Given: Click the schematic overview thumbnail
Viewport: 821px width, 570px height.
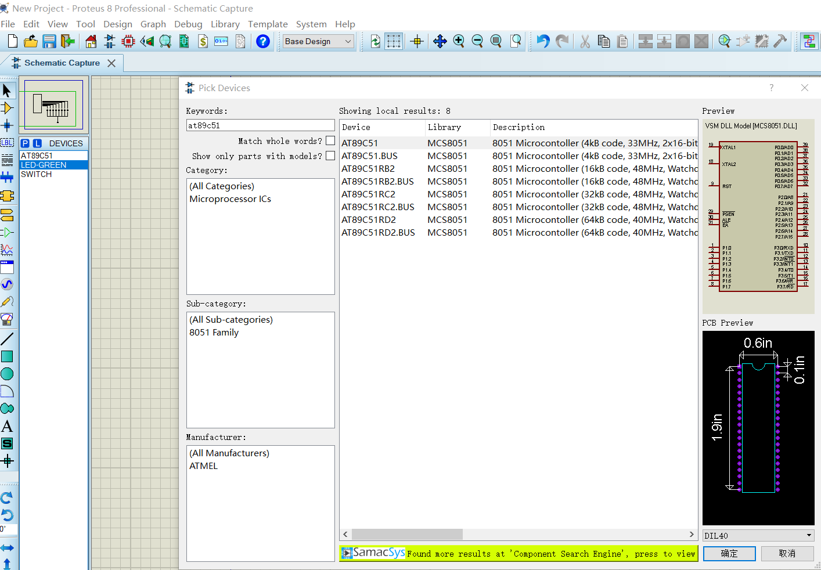Looking at the screenshot, I should pos(54,106).
